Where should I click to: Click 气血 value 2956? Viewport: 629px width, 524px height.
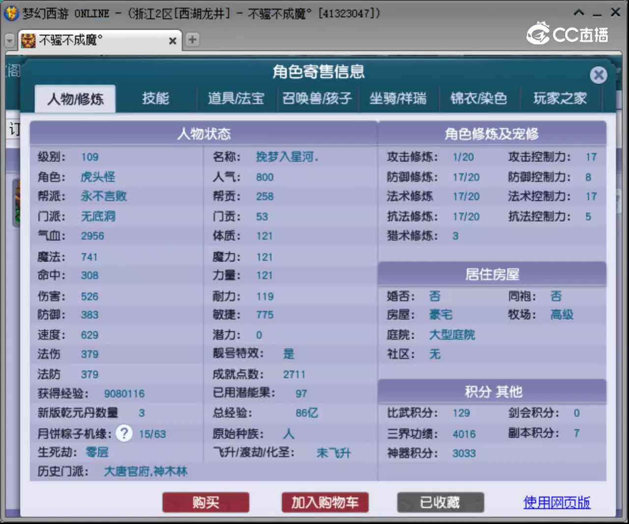click(92, 236)
